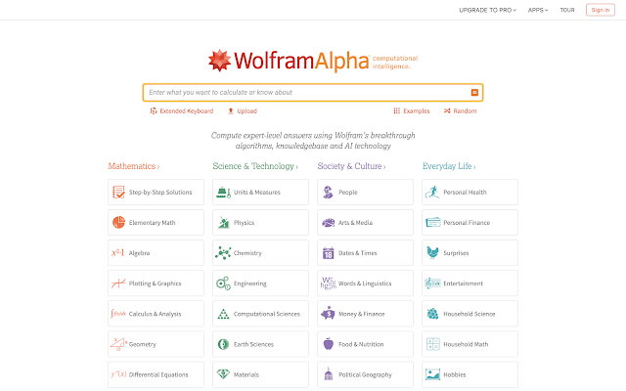
Task: Open the Chemistry topic label
Action: coord(247,253)
